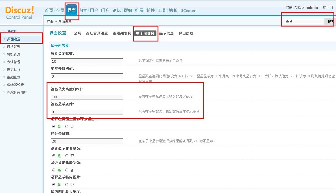The width and height of the screenshot is (336, 193).
Task: Open the 扩展 top menu
Action: (139, 10)
